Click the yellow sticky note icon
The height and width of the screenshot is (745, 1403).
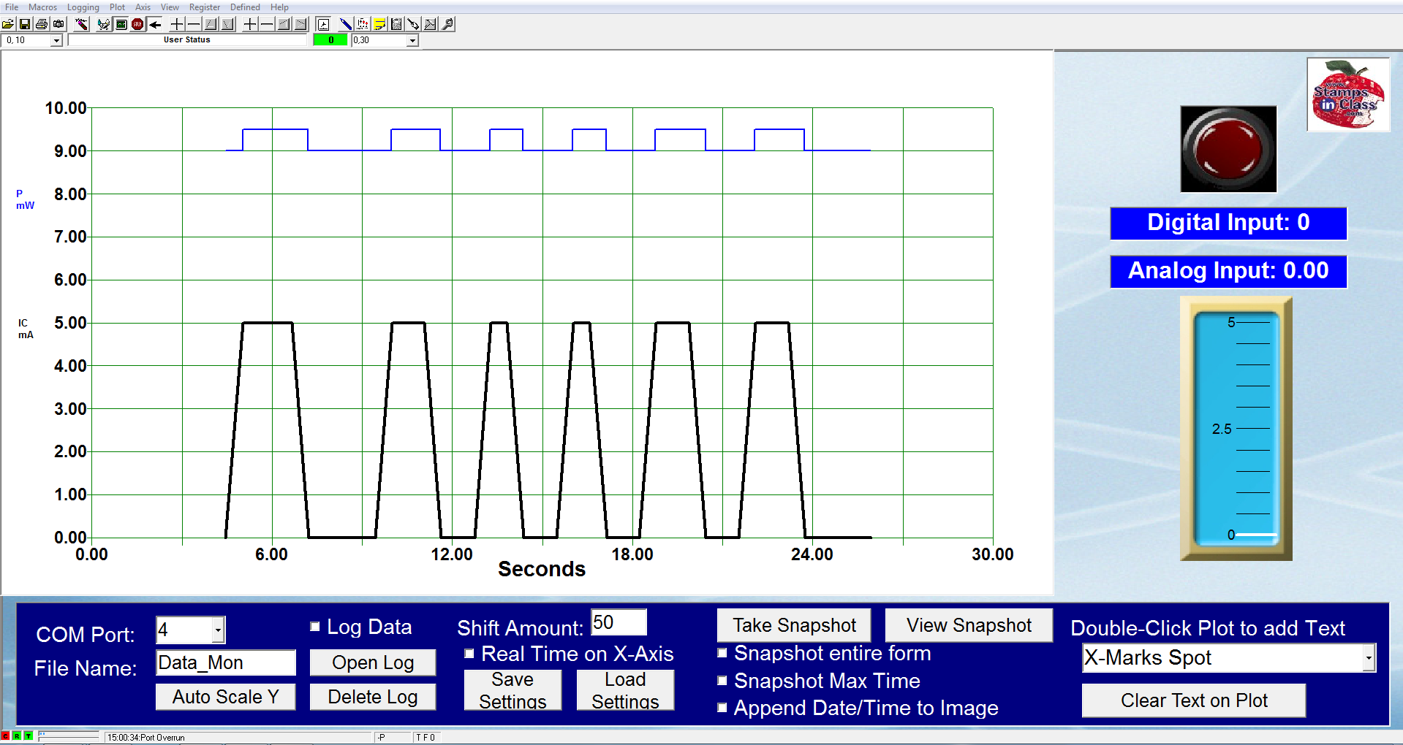(379, 24)
